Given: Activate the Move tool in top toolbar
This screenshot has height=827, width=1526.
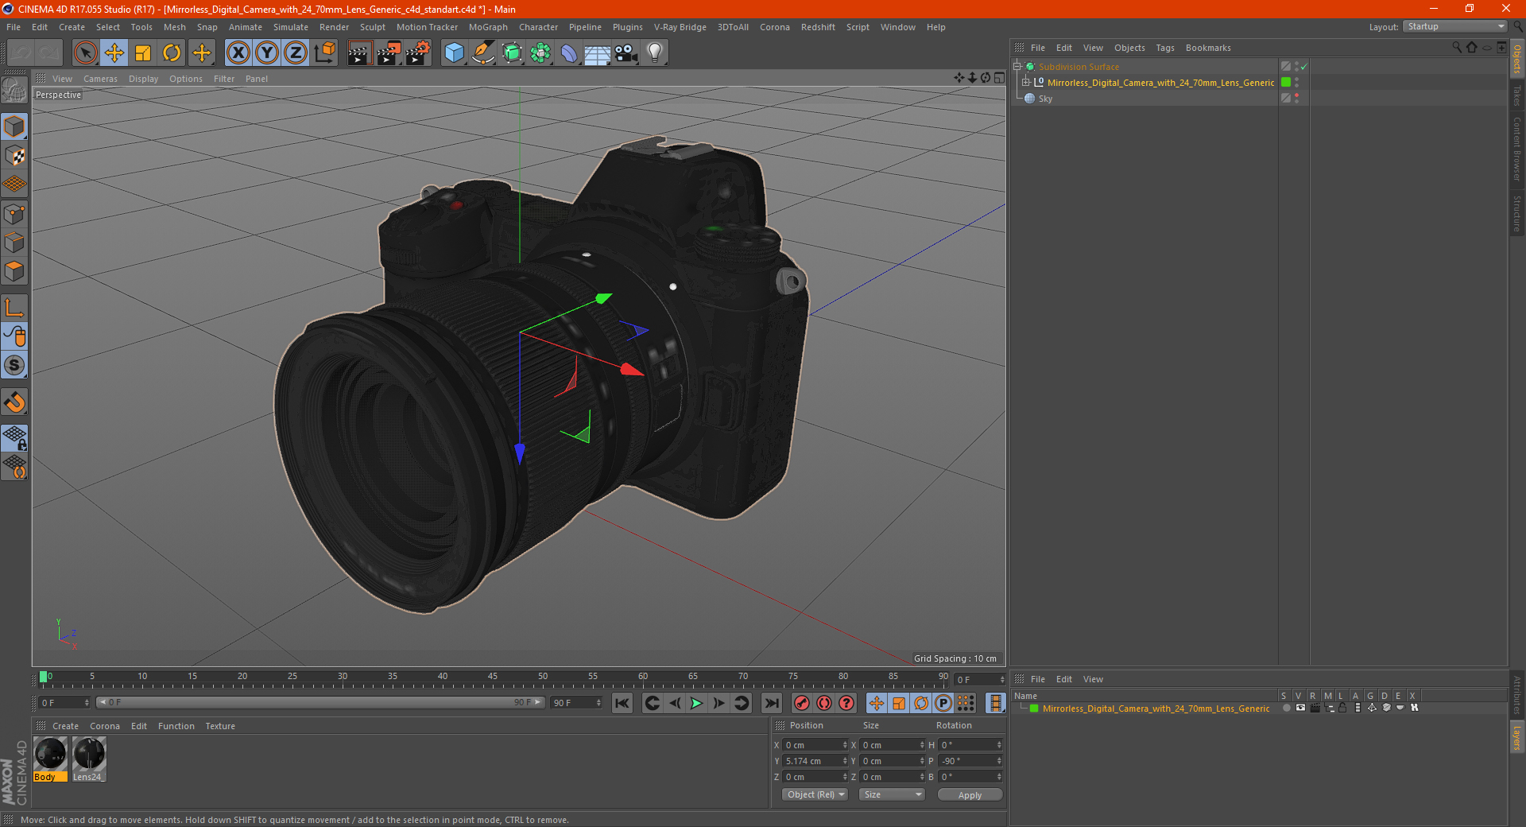Looking at the screenshot, I should 114,53.
